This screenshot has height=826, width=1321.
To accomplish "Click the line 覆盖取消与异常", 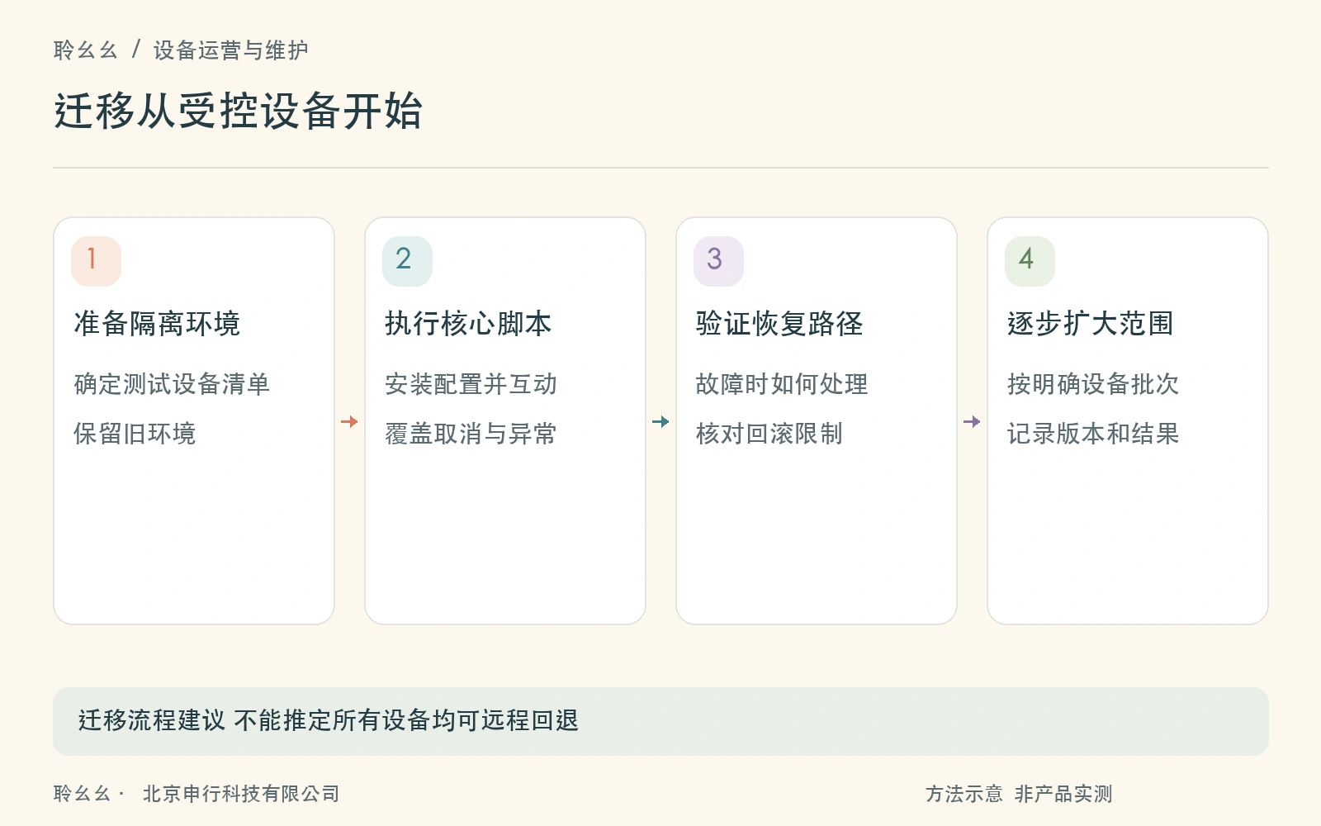I will click(x=471, y=434).
